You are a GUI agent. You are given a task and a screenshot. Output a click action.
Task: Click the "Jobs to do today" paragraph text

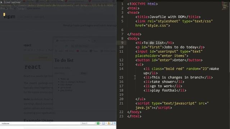[180, 47]
